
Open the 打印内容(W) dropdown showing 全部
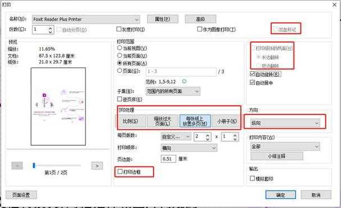coord(285,146)
